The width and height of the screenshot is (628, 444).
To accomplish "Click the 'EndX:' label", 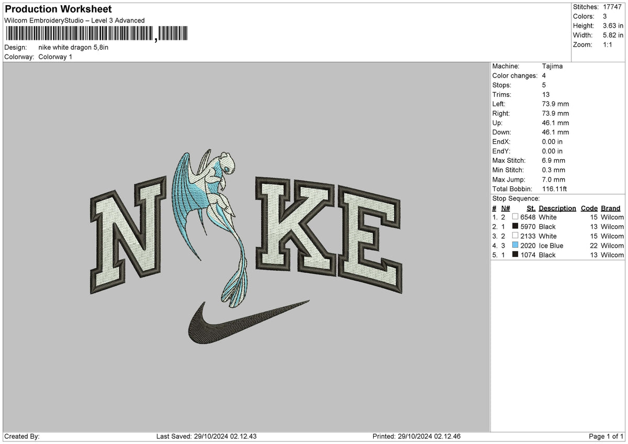I will coord(501,141).
